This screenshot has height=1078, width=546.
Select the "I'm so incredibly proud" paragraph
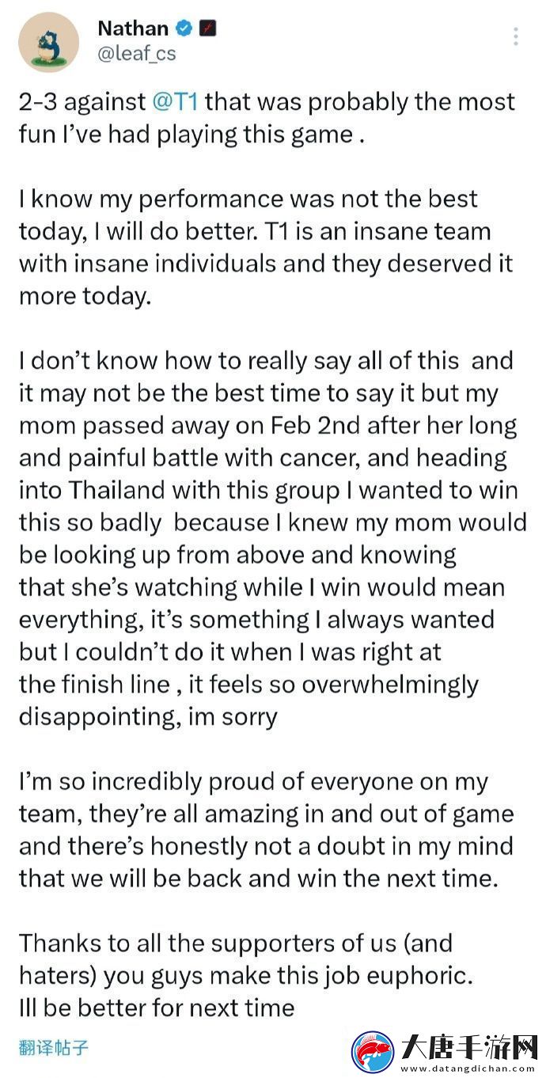(x=266, y=830)
